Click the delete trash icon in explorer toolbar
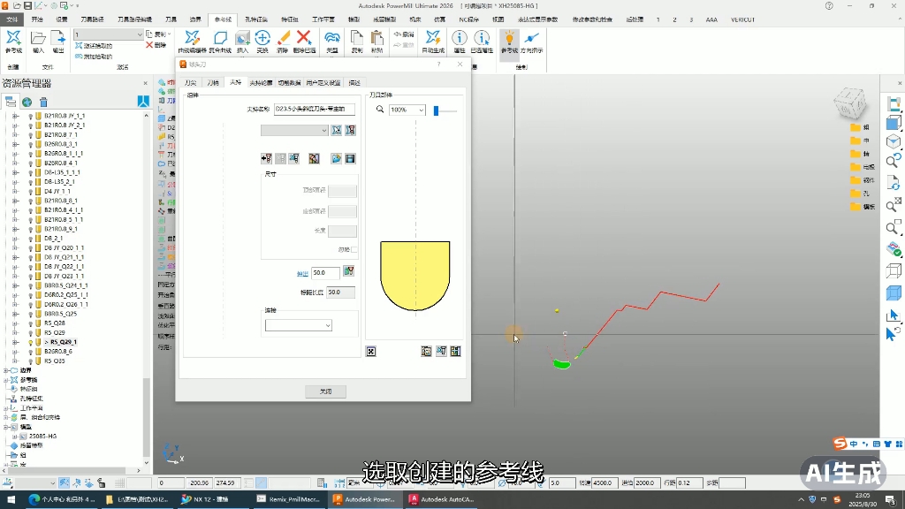The image size is (905, 509). [43, 103]
